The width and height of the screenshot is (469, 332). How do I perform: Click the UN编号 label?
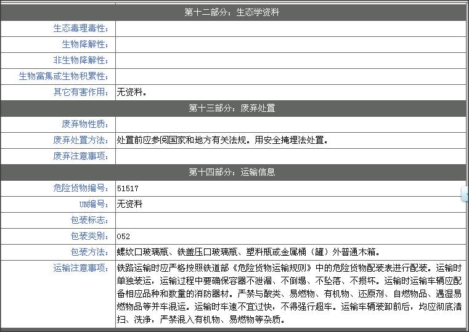point(94,204)
